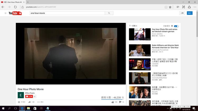
Task: Open File Explorer from taskbar
Action: [x=29, y=108]
